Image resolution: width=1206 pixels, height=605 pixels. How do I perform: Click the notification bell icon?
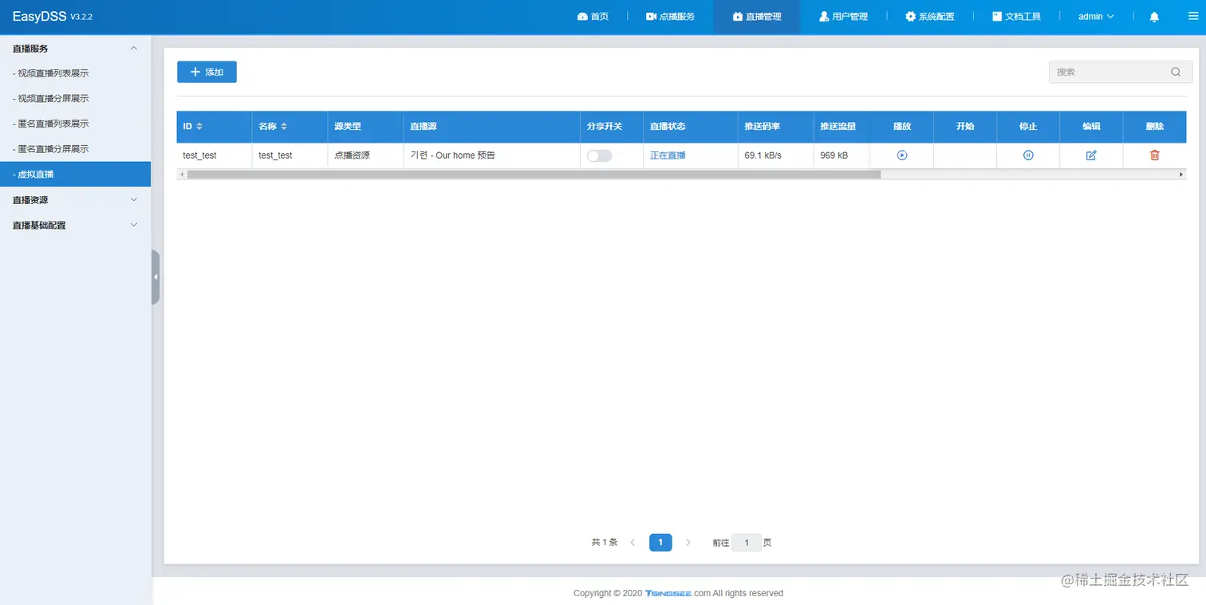pos(1154,17)
